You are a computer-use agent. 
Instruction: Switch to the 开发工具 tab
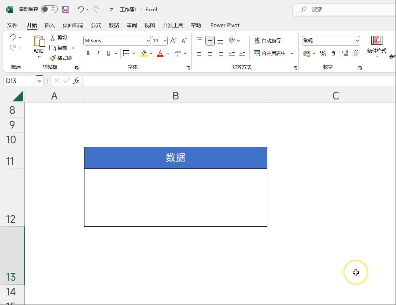pos(173,25)
